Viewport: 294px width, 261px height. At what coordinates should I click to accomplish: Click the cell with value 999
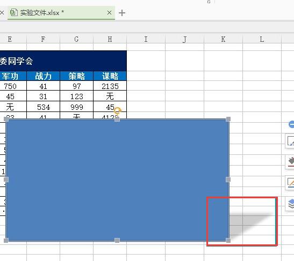[x=77, y=107]
